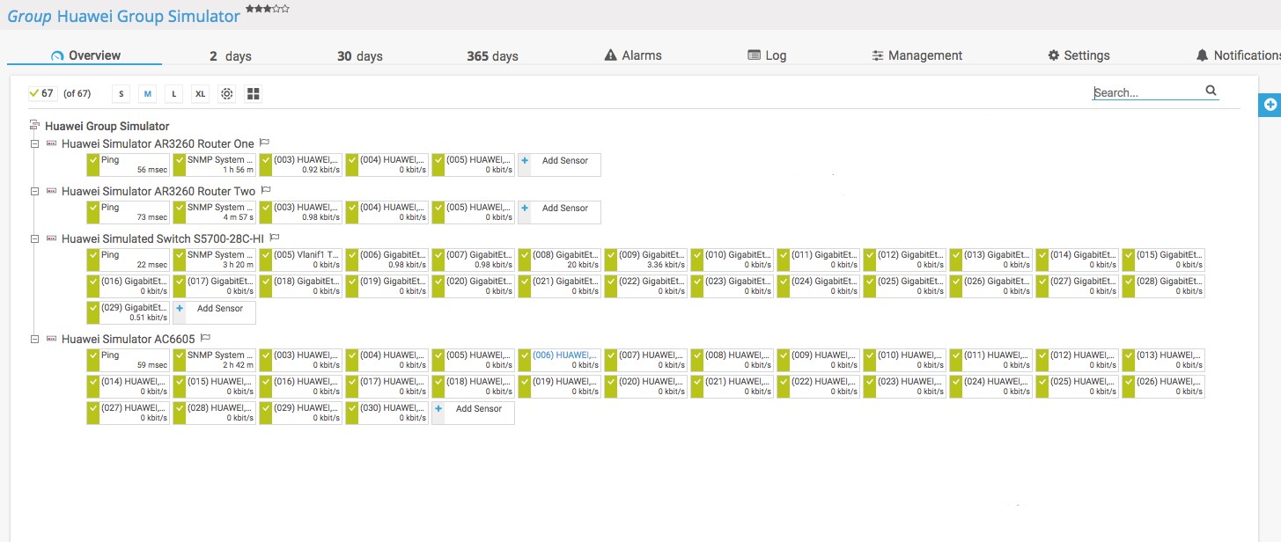Click the blue plus add button at right edge
Screen dimensions: 1281x542
(1270, 105)
